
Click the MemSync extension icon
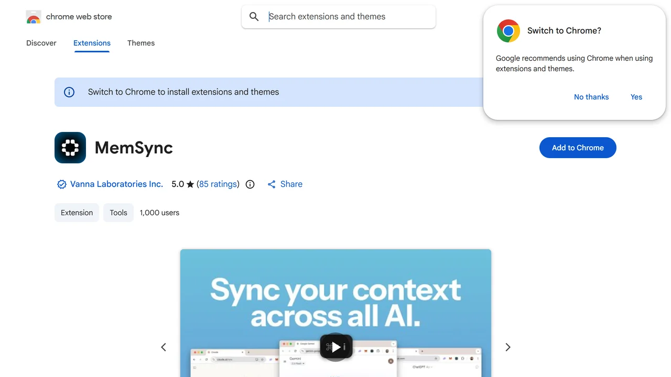[x=70, y=148]
